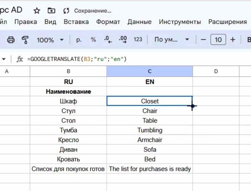Select 'The list for purchases is ready' cell
The height and width of the screenshot is (191, 251).
(x=150, y=169)
